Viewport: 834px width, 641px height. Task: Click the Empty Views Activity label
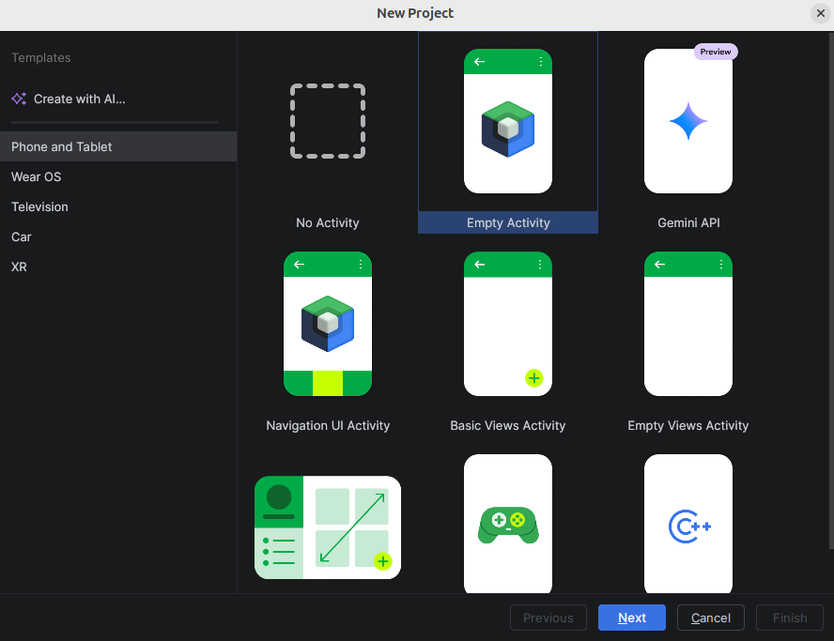coord(688,425)
